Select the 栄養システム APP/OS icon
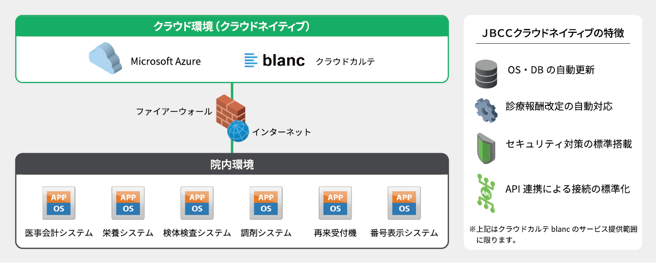Viewport: 656px width, 263px height. coord(128,203)
